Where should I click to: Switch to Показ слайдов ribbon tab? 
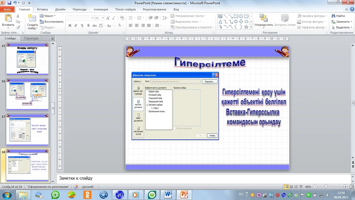[x=126, y=9]
